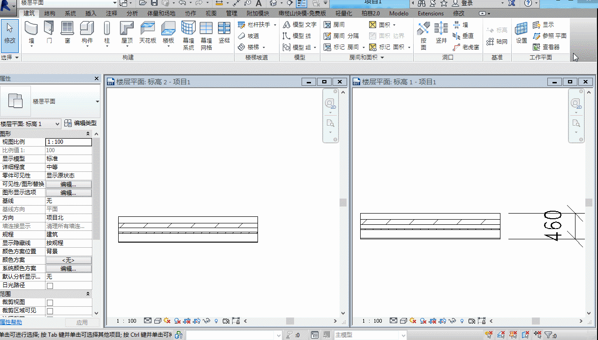Click the 房间 分隔 separator tool
This screenshot has height=340, width=598.
(341, 36)
